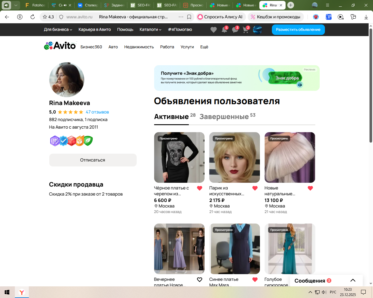Open the tab list dropdown arrow in title bar
Image resolution: width=373 pixels, height=298 pixels.
[x=16, y=5]
